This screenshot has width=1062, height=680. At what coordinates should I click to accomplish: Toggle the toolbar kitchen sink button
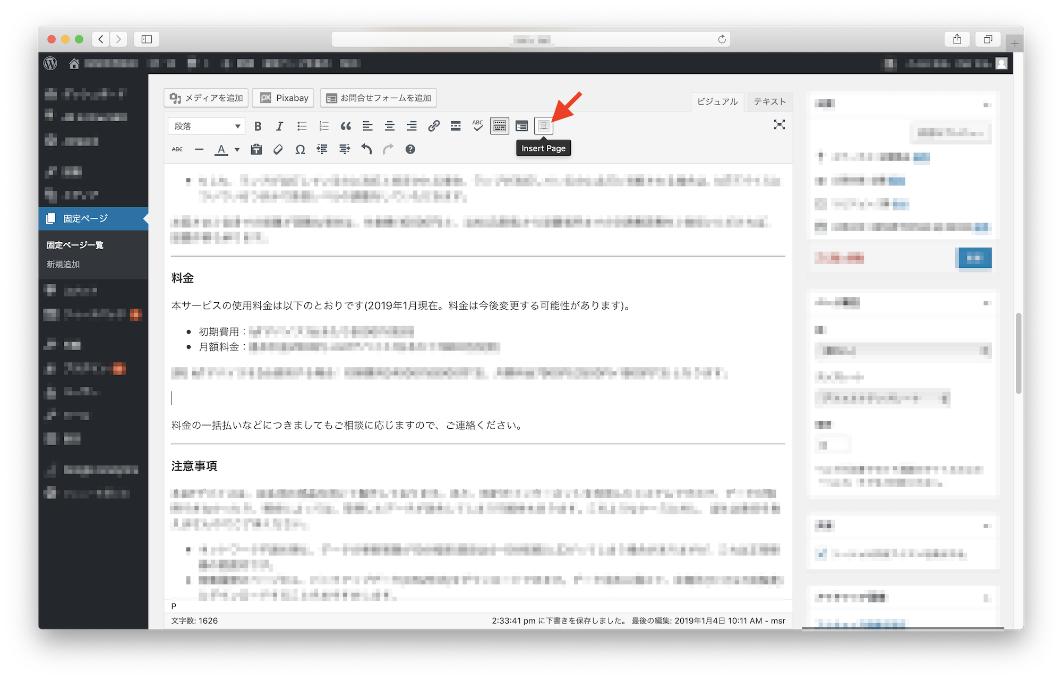click(499, 126)
